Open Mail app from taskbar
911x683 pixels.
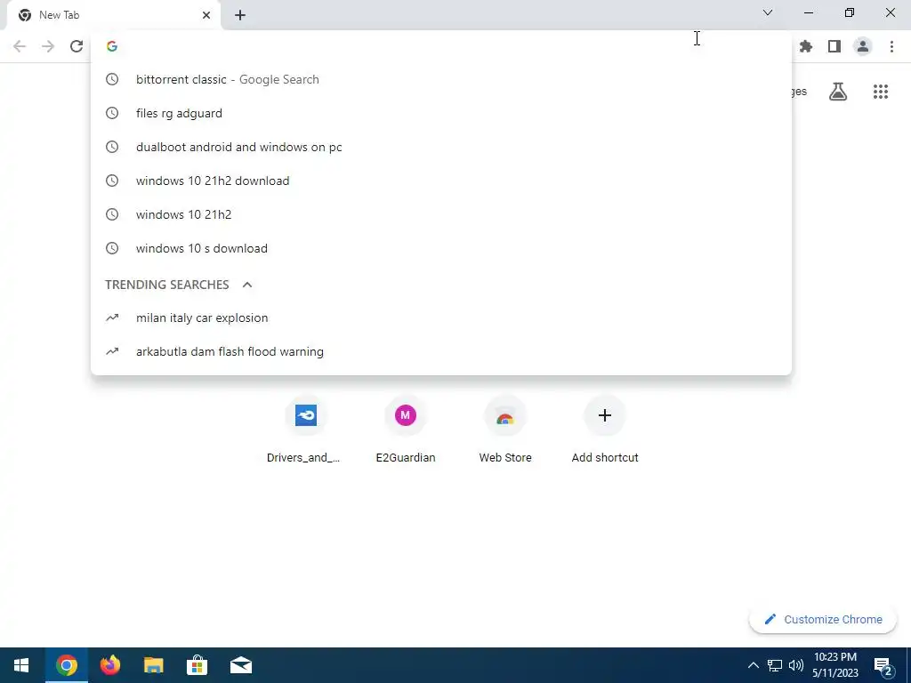click(240, 665)
